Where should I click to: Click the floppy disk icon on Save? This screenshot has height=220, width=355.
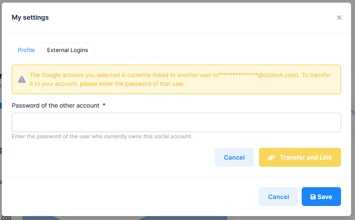313,197
